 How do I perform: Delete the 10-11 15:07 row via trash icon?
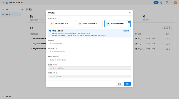(169, 44)
